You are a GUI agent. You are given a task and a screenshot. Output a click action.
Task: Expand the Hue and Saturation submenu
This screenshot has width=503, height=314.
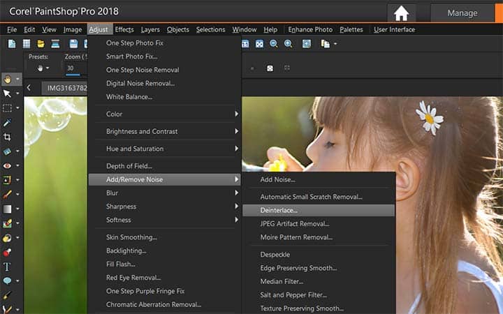click(x=236, y=149)
